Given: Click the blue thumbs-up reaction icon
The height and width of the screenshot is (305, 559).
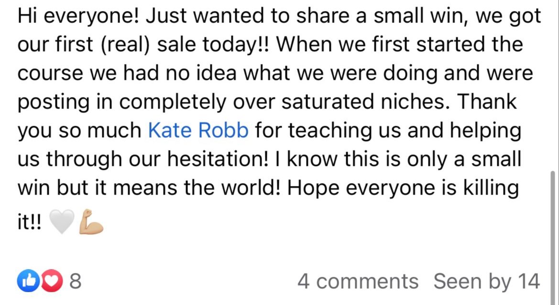Looking at the screenshot, I should pos(25,281).
